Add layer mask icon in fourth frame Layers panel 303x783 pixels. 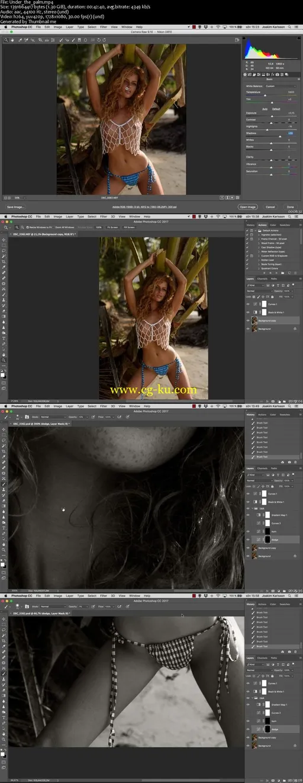pyautogui.click(x=273, y=780)
